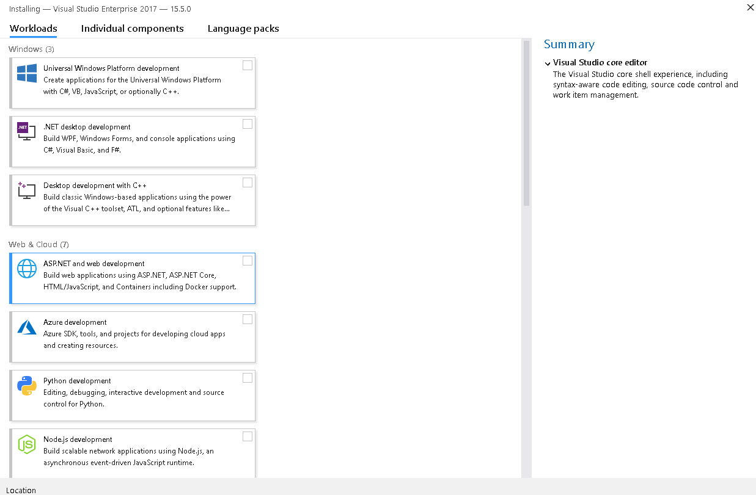Click the .NET desktop development title text
This screenshot has width=756, height=495.
[87, 127]
